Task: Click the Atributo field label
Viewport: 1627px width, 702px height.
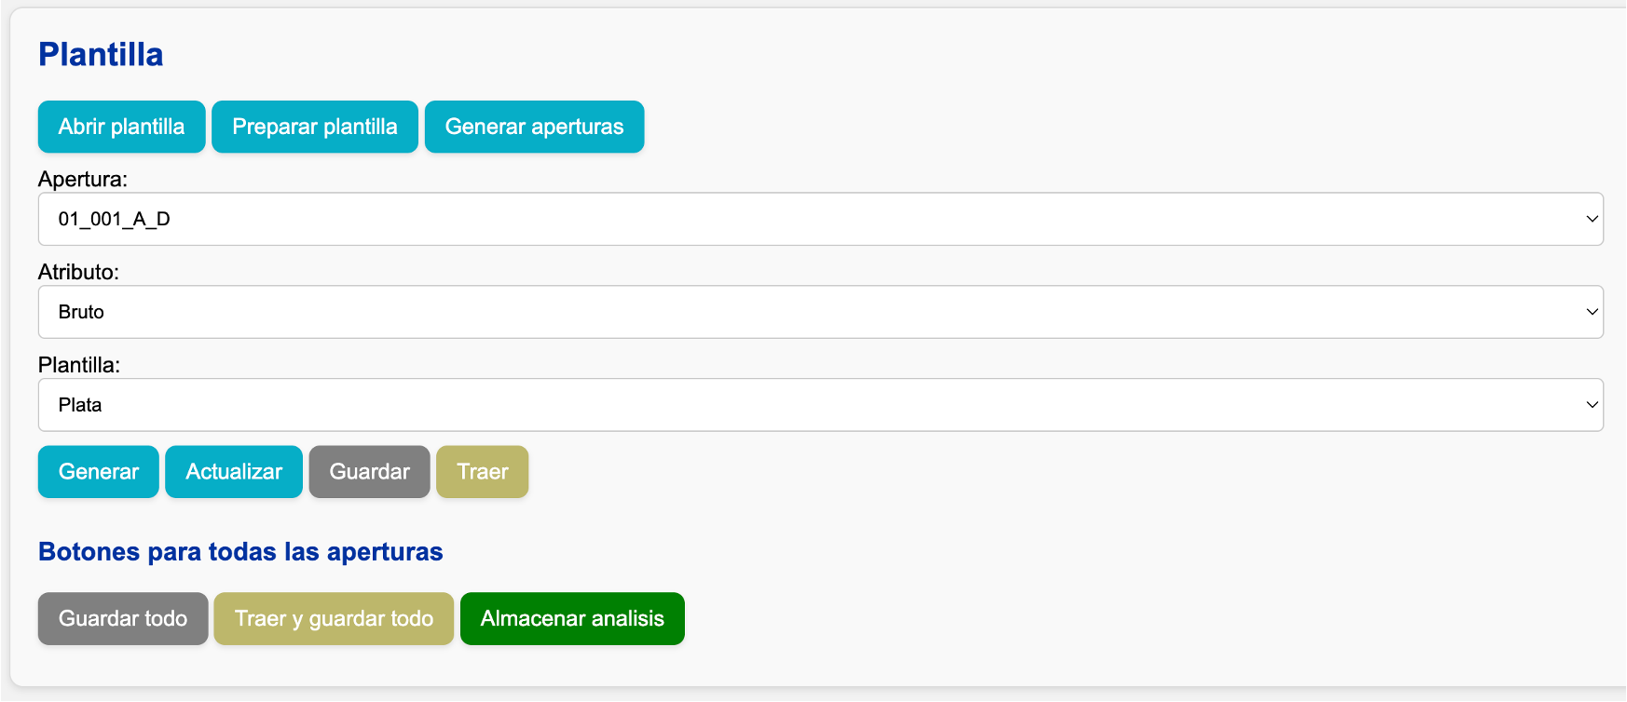Action: [x=78, y=272]
